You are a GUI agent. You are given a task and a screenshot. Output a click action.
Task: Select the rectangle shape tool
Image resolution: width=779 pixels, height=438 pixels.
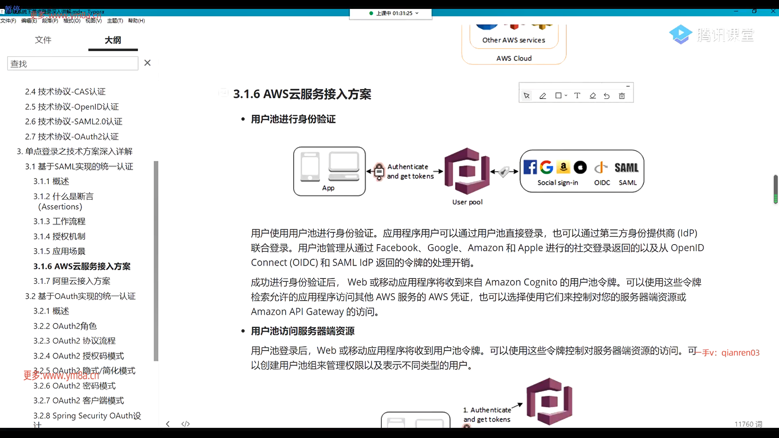[x=558, y=96]
